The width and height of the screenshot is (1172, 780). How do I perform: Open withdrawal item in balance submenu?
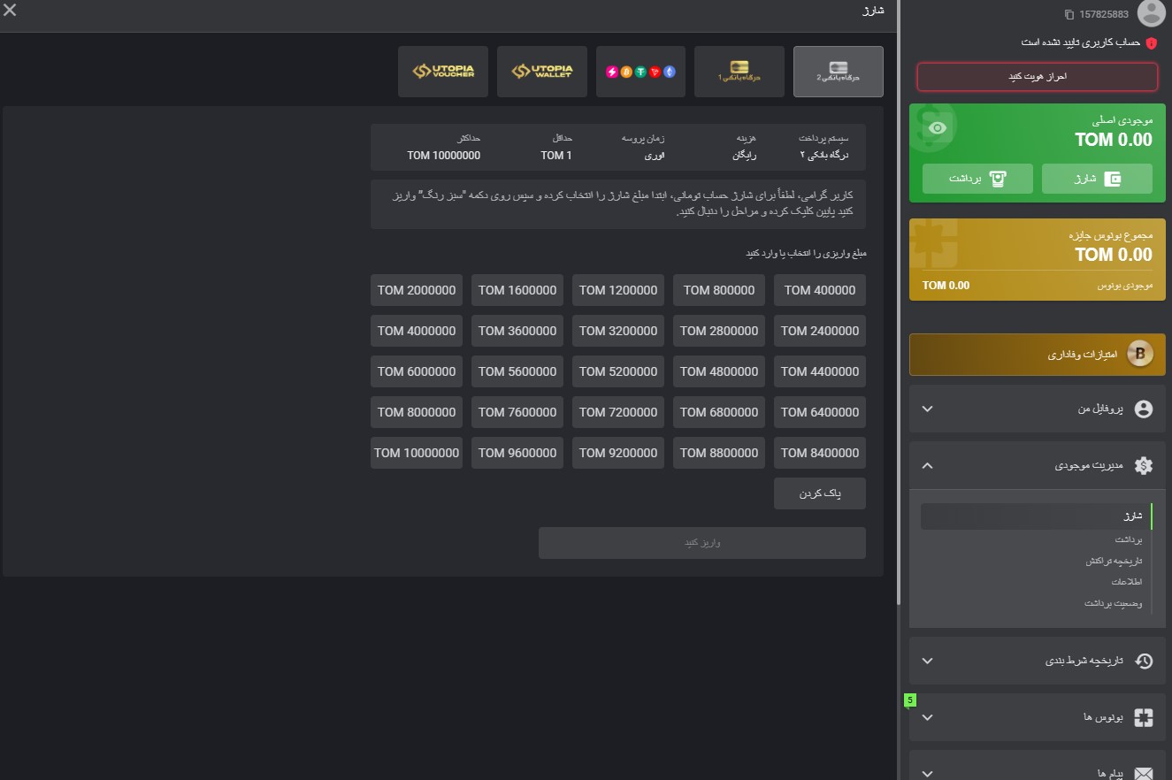tap(1128, 539)
